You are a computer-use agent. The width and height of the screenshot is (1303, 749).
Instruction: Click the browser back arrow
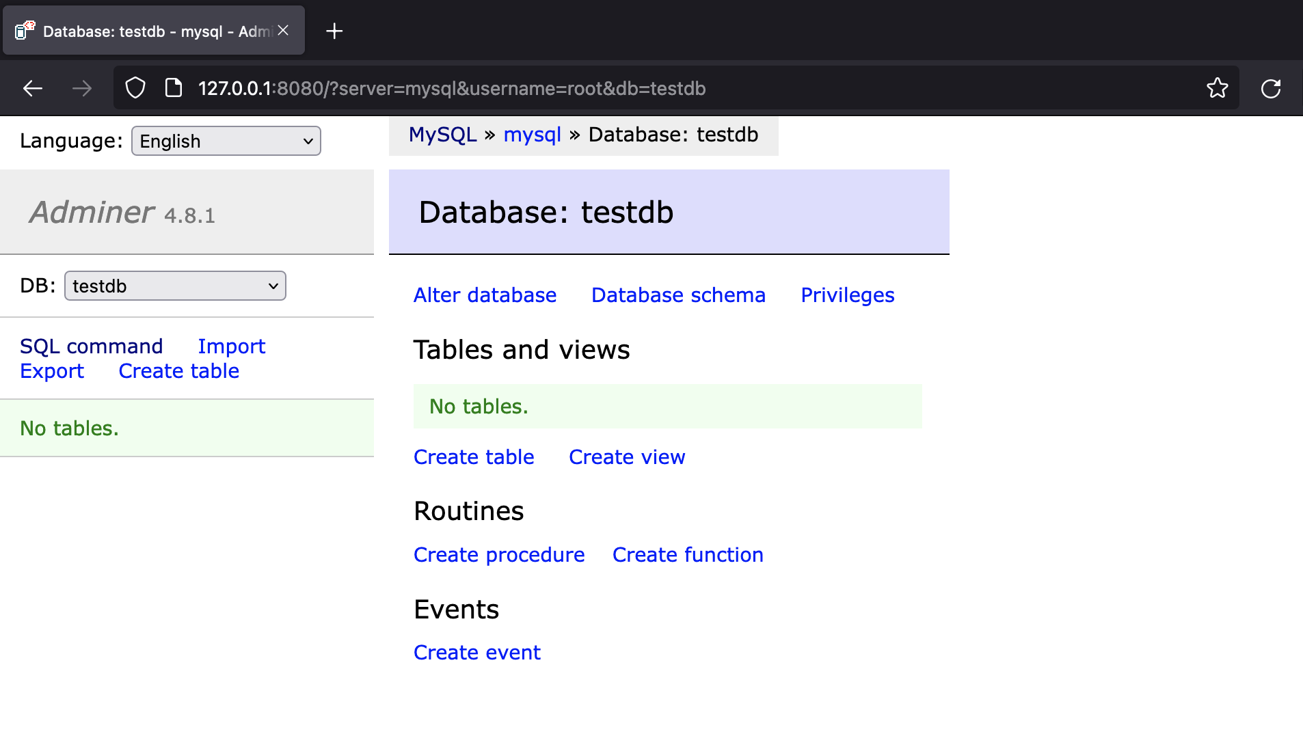[x=33, y=88]
